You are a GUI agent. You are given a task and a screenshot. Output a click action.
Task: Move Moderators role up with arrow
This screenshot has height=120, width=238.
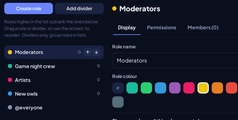(x=88, y=52)
